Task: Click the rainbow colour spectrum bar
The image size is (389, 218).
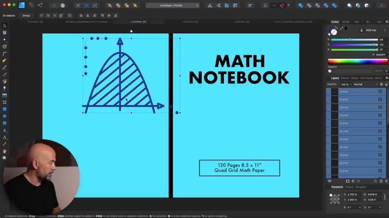Action: (x=357, y=61)
